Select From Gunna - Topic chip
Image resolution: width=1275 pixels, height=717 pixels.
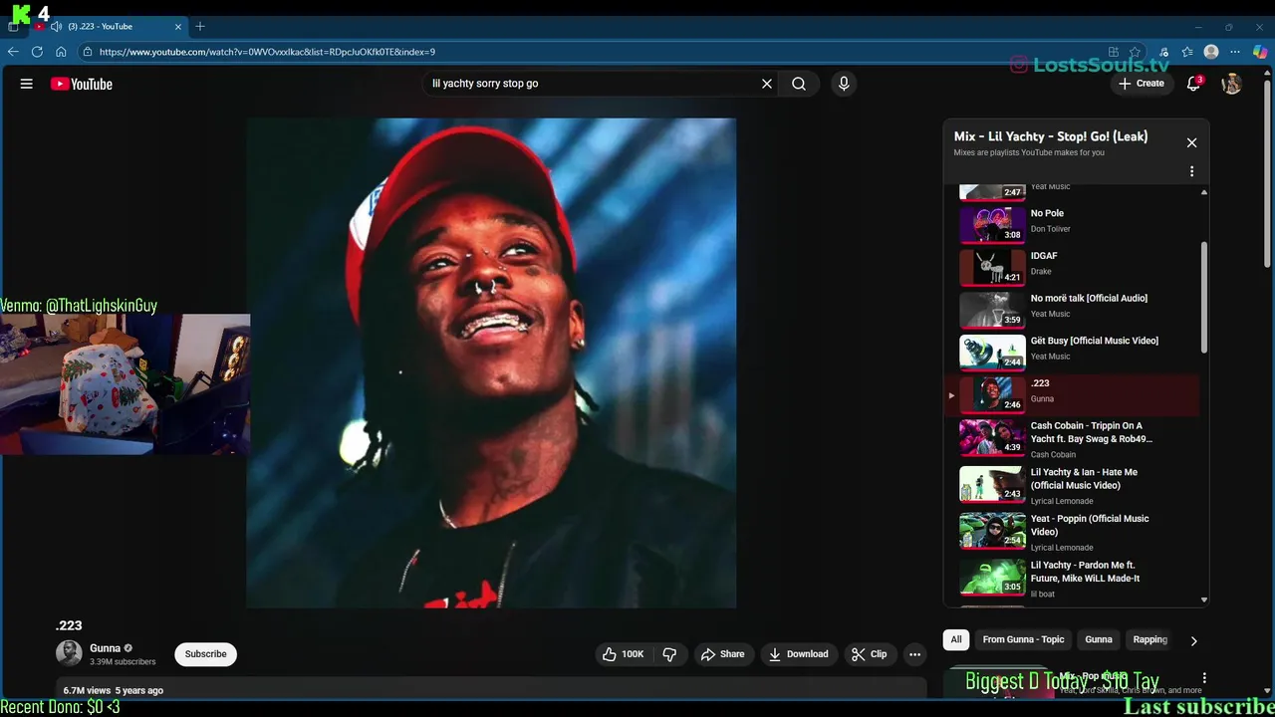coord(1023,639)
